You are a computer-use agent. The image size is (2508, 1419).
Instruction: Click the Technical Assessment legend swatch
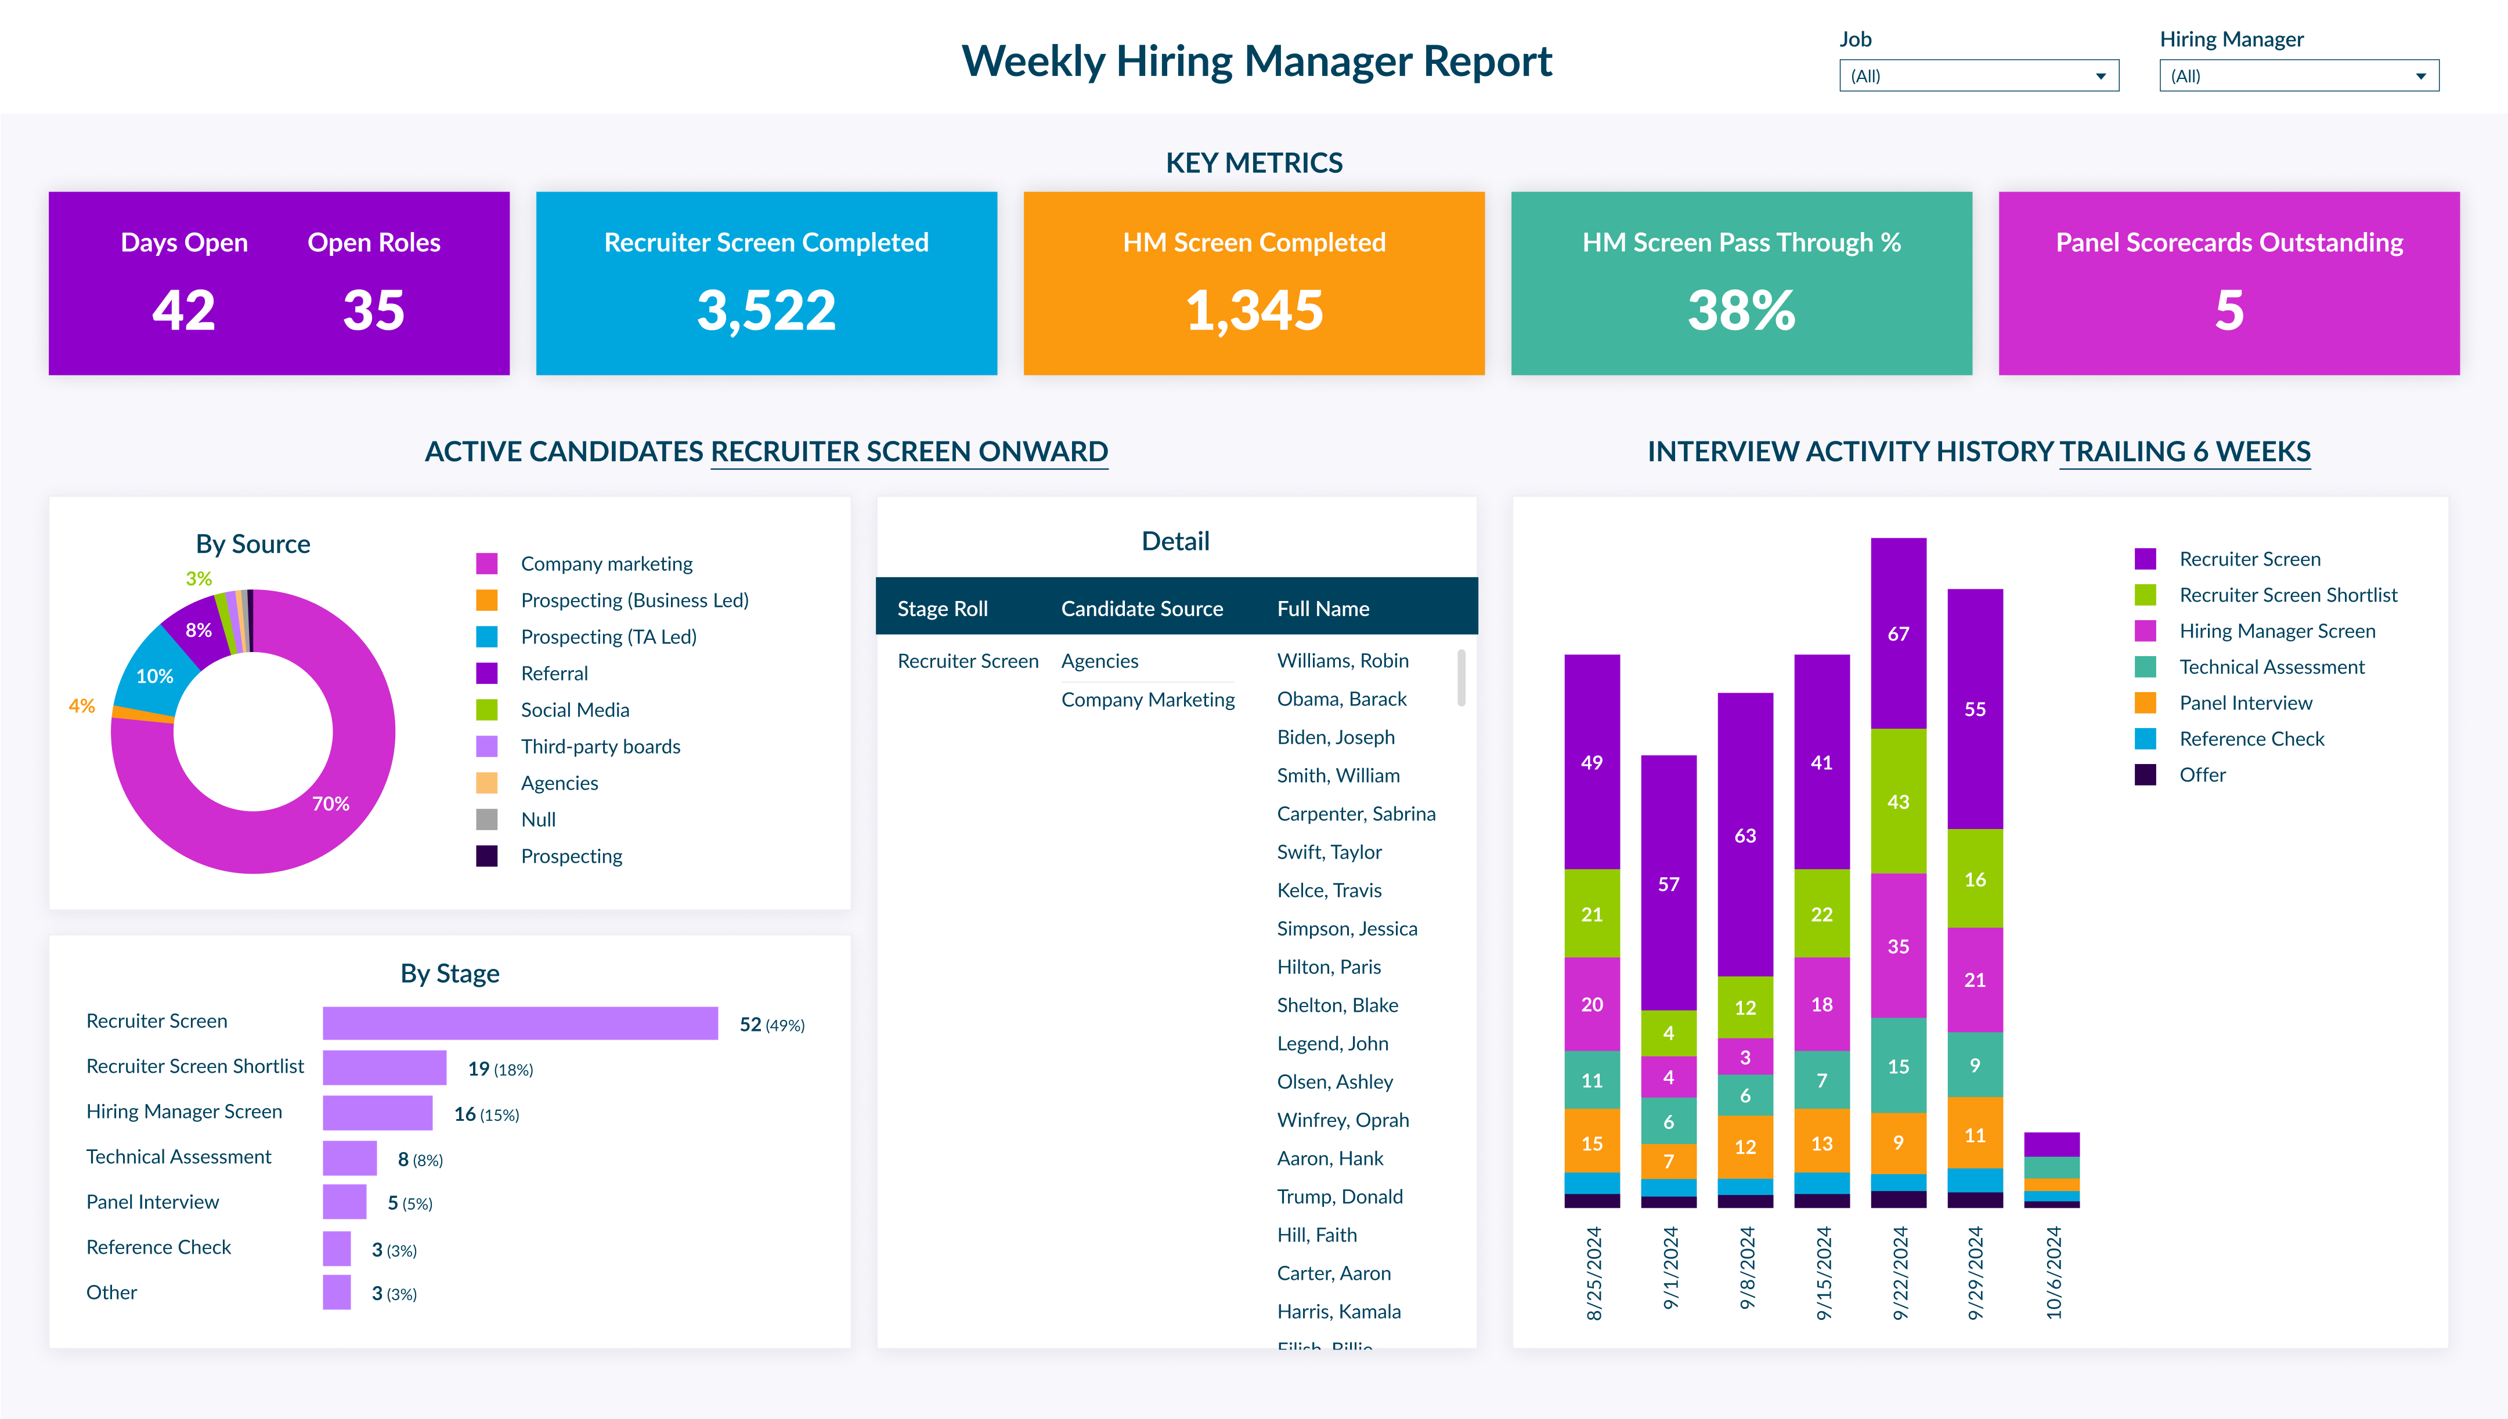(2145, 667)
